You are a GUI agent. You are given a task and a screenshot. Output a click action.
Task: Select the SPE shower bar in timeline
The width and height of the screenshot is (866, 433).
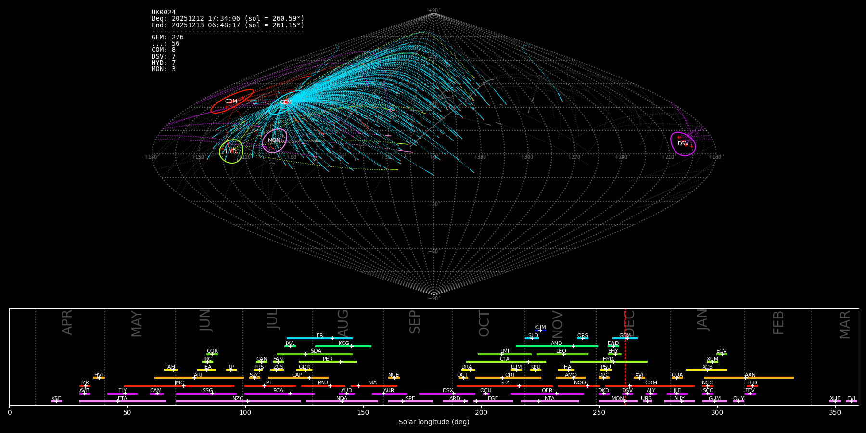click(410, 401)
